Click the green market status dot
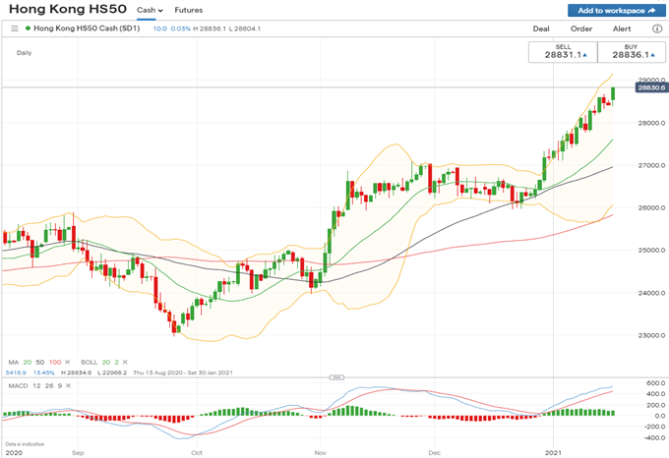The width and height of the screenshot is (669, 458). [x=28, y=29]
